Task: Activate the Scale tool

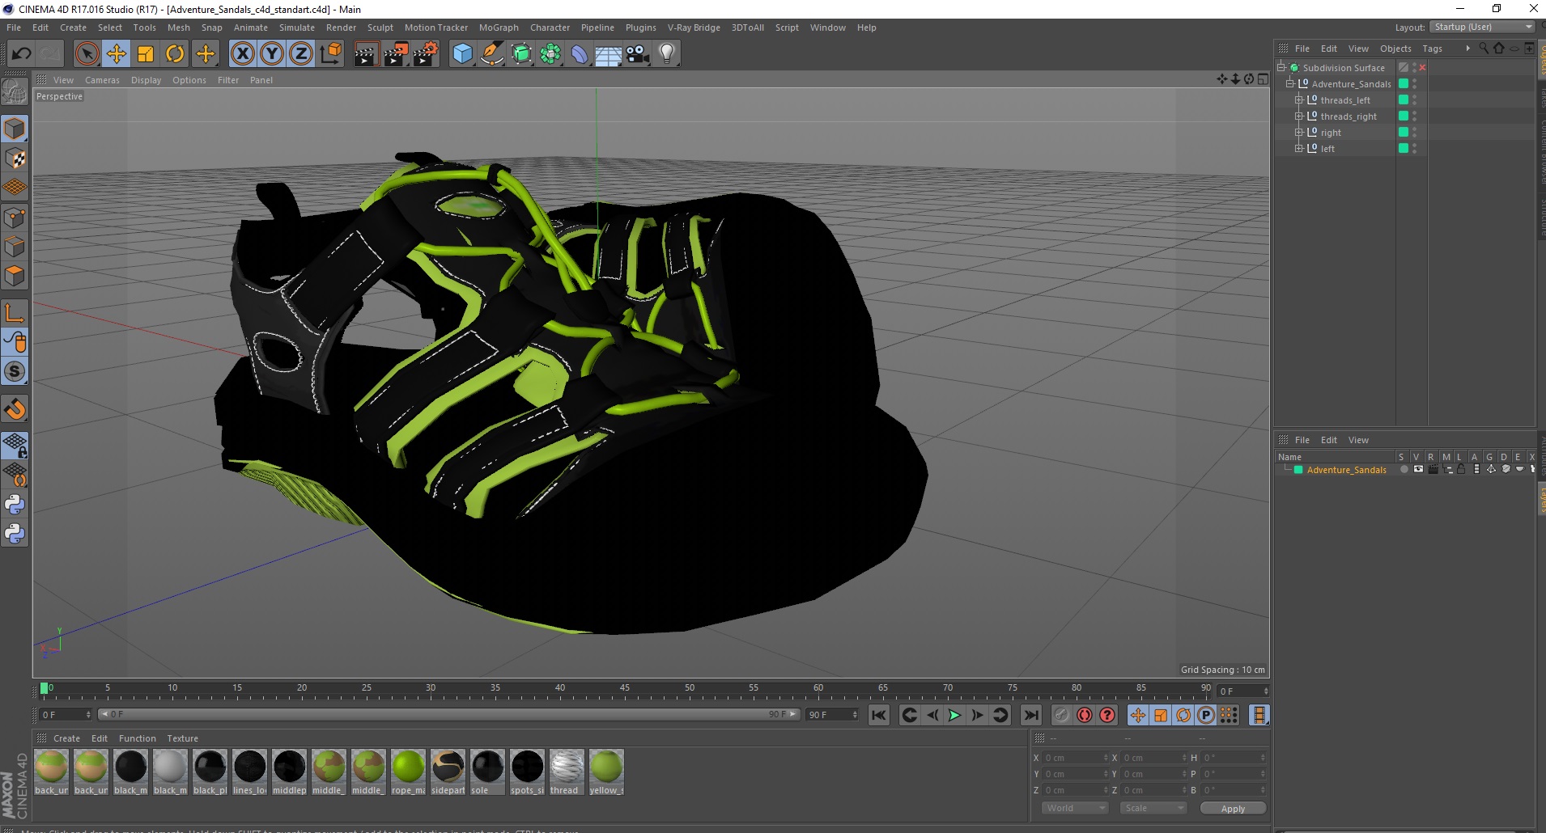Action: tap(146, 54)
